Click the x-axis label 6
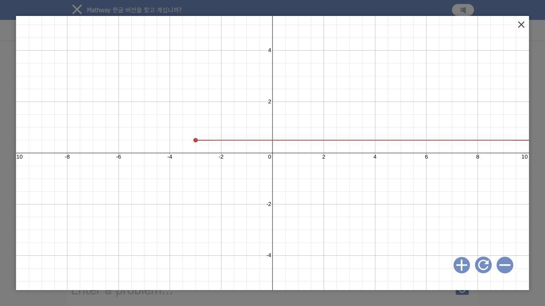The width and height of the screenshot is (545, 306). click(426, 157)
